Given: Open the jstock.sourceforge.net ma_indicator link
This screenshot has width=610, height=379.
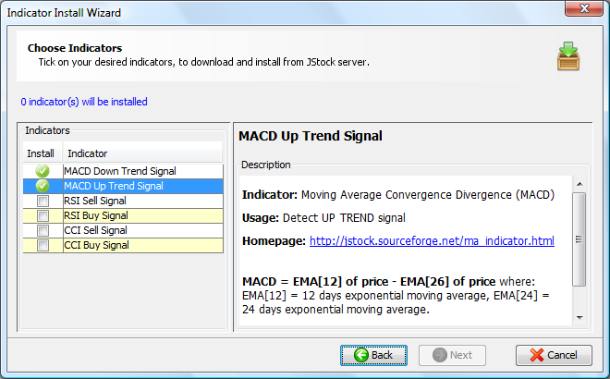Looking at the screenshot, I should click(x=432, y=241).
